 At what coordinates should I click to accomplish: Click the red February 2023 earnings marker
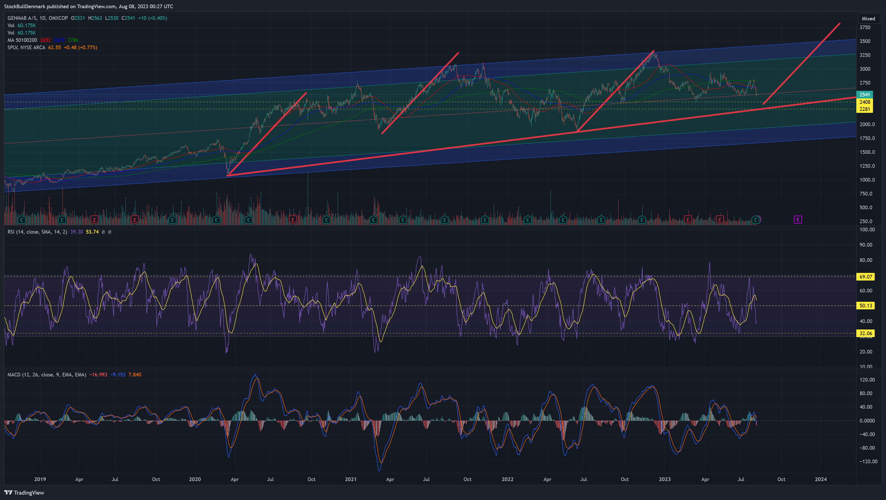[x=688, y=219]
